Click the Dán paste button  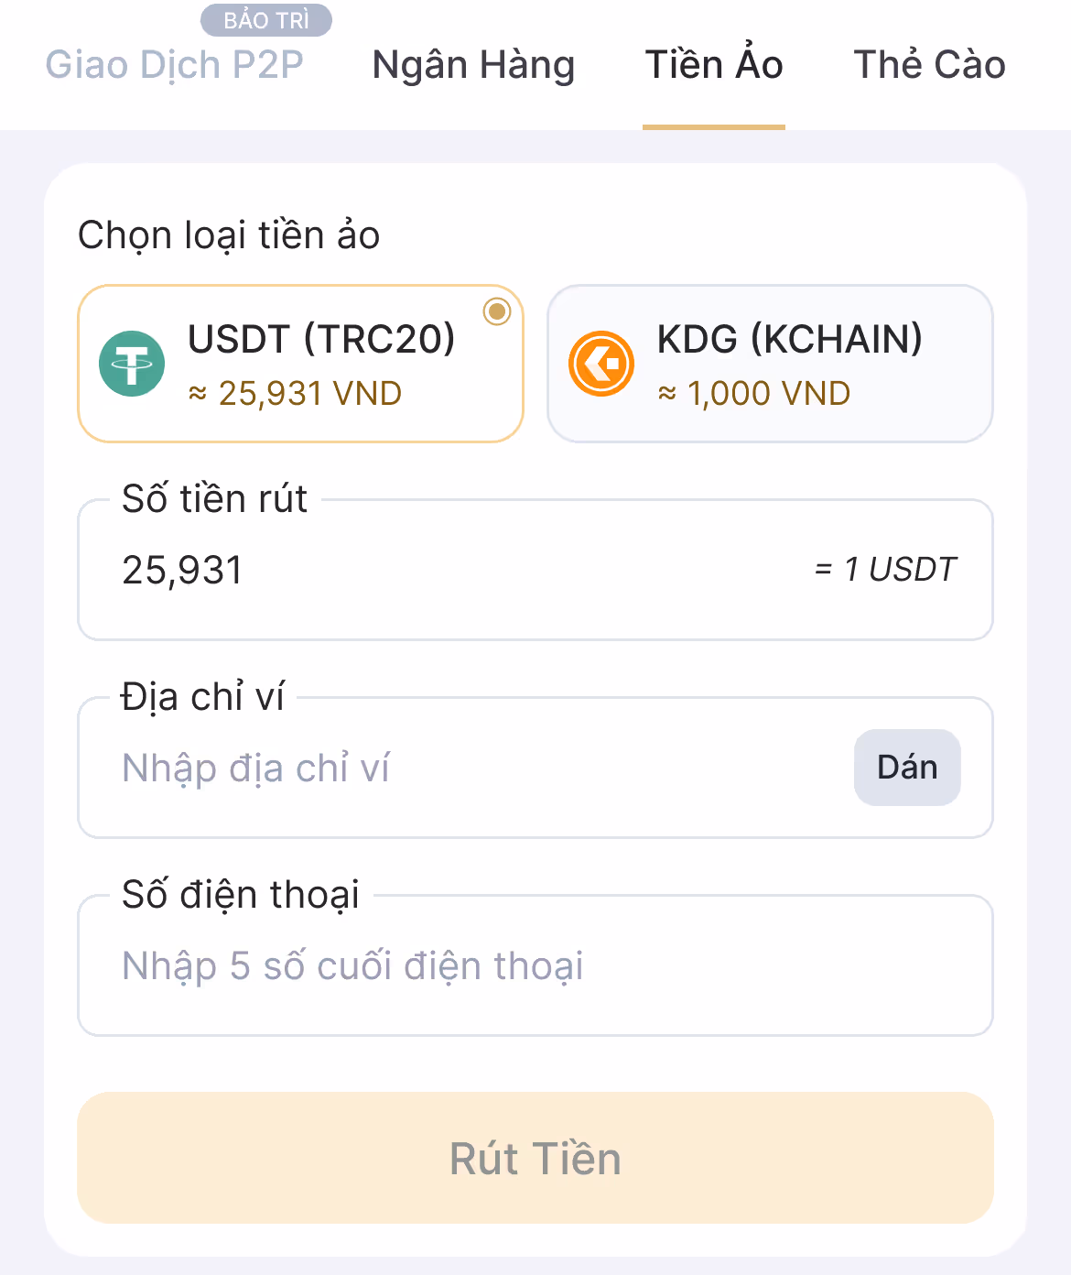[907, 768]
